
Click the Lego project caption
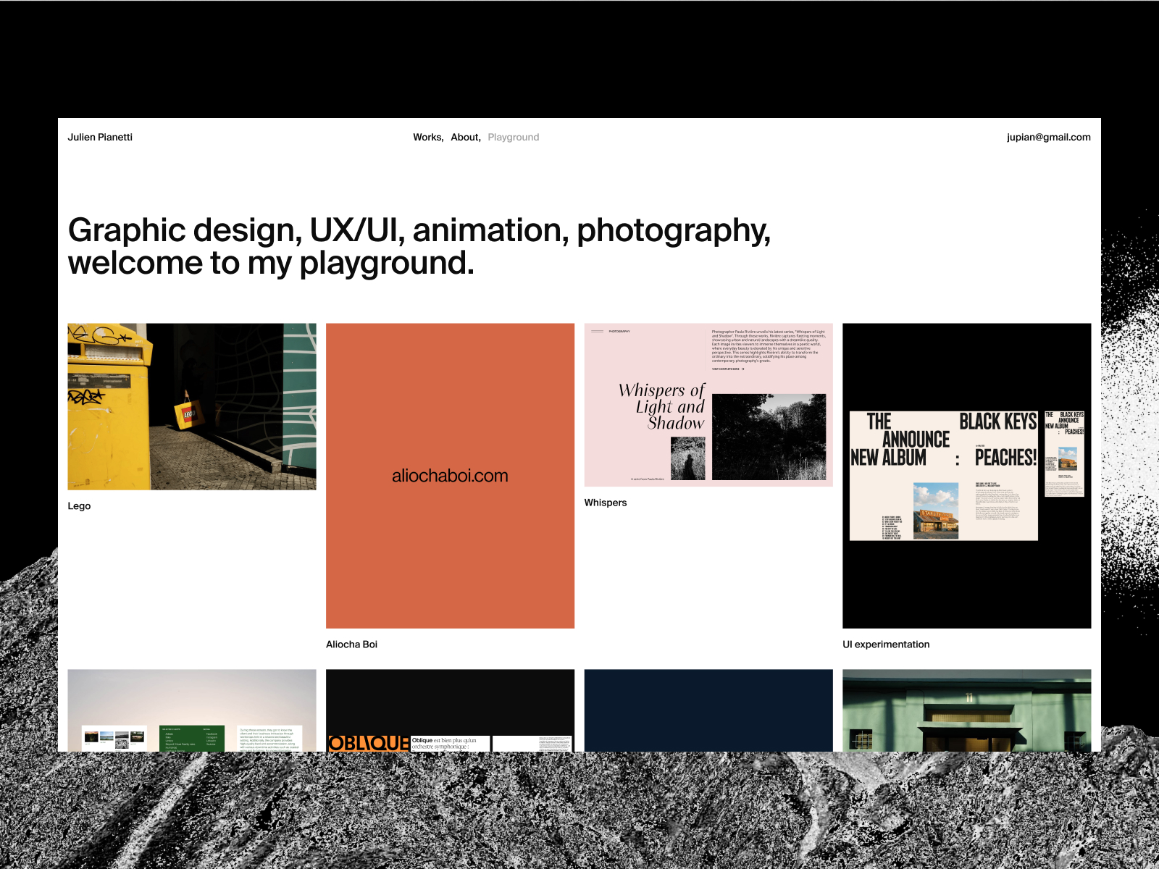[79, 505]
